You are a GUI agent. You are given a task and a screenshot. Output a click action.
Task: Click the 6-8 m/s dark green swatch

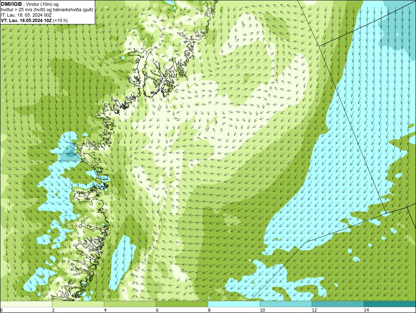(x=182, y=304)
